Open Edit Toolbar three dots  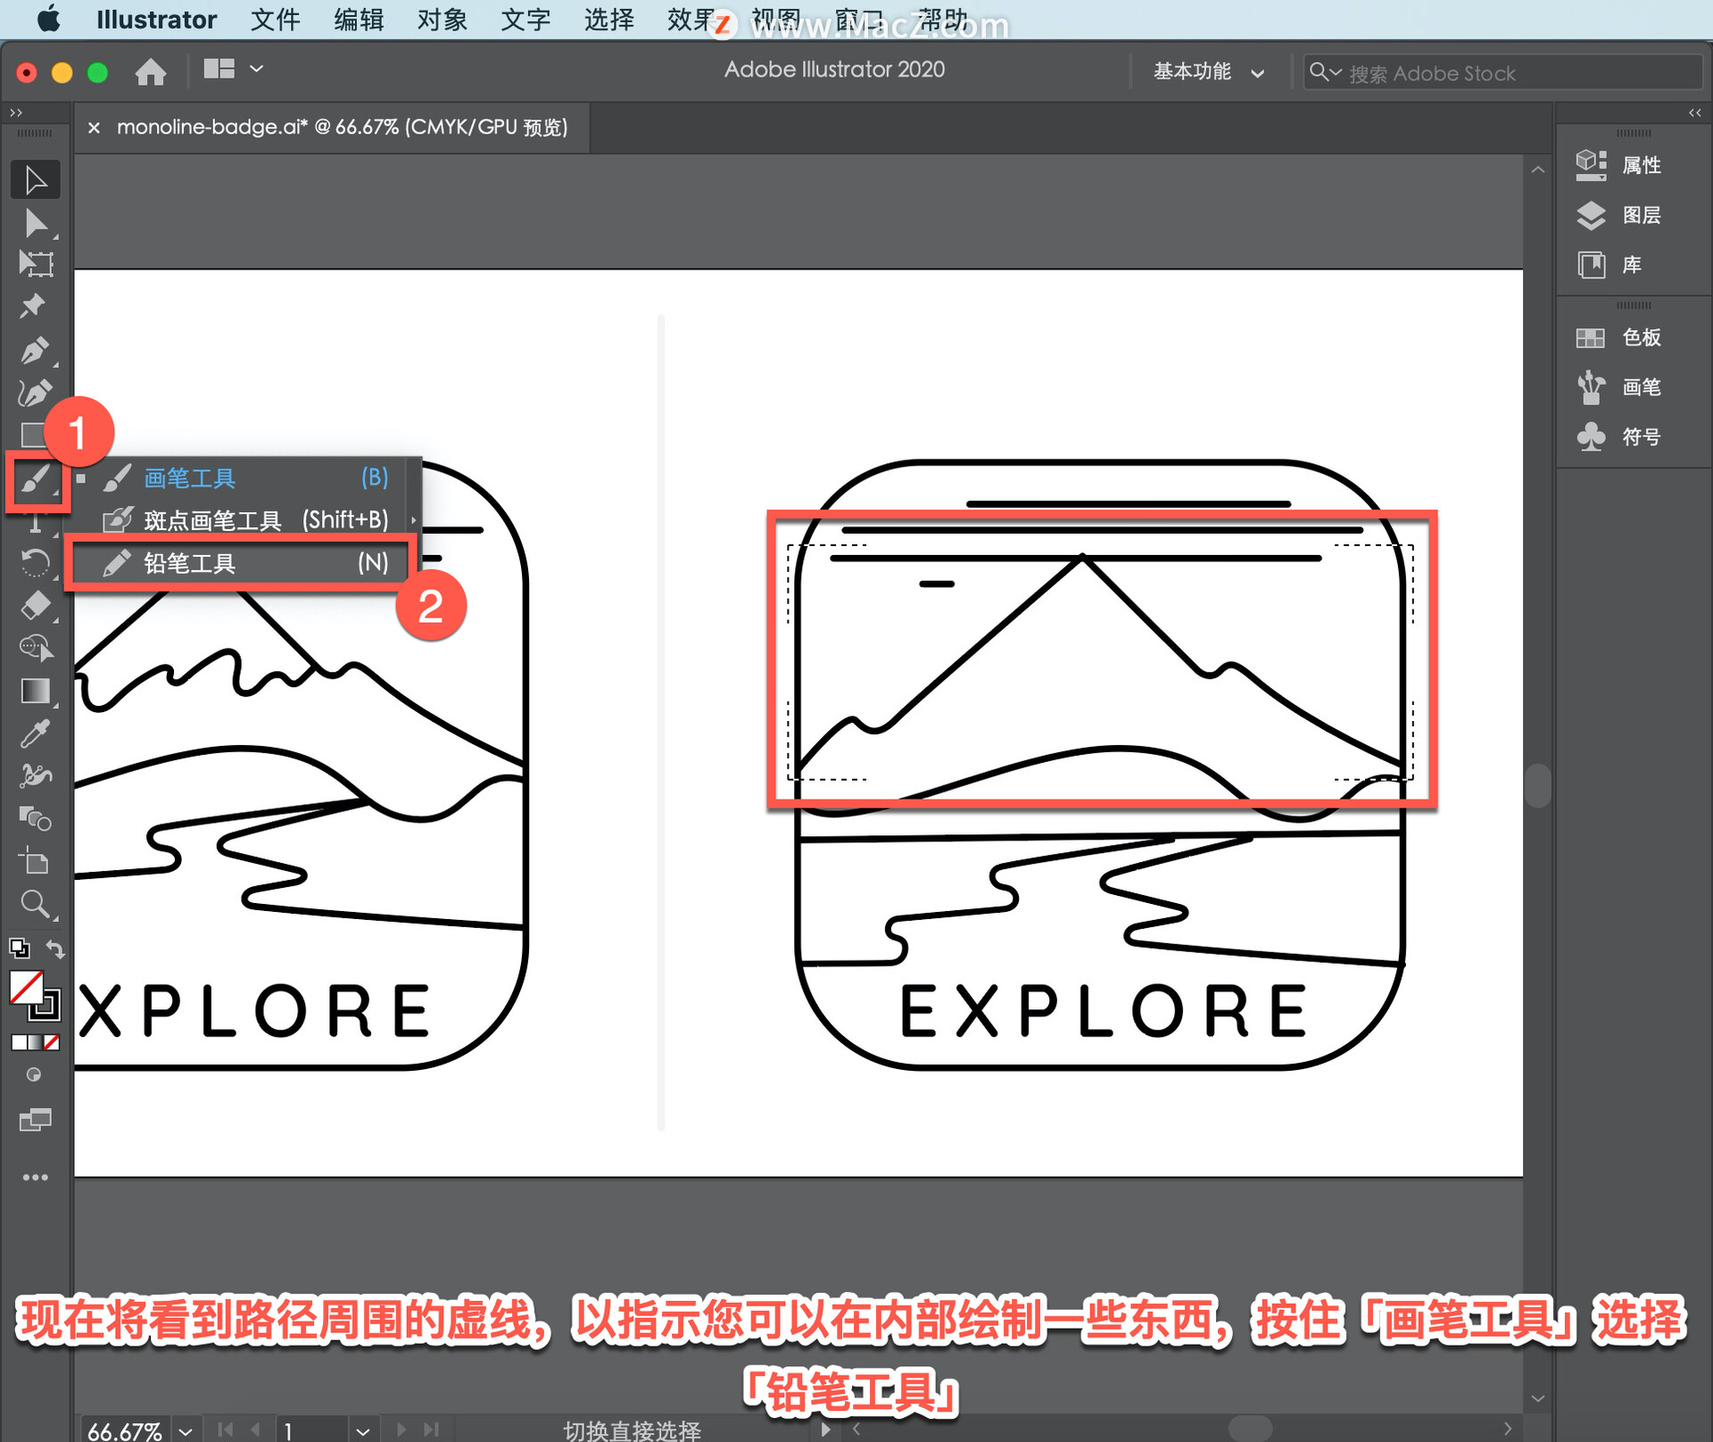tap(36, 1178)
